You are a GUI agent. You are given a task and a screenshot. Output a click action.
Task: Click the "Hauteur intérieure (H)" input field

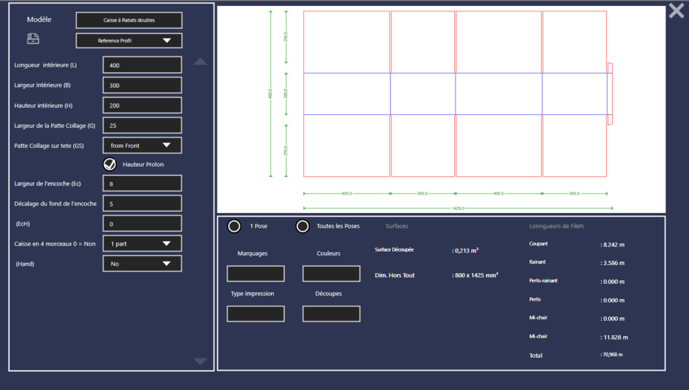[141, 105]
